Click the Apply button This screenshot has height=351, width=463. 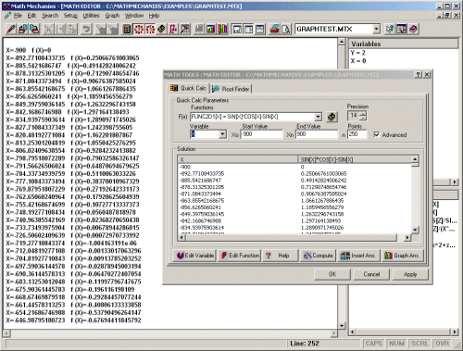(410, 274)
